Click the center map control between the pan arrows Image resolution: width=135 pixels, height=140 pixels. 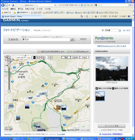pos(9,60)
